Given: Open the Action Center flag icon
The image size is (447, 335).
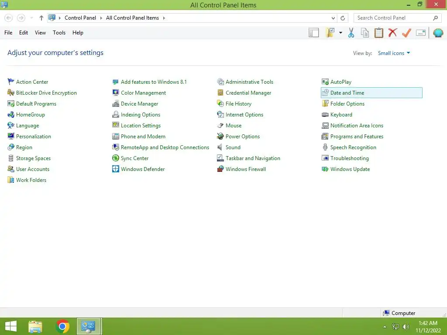Looking at the screenshot, I should coord(11,82).
